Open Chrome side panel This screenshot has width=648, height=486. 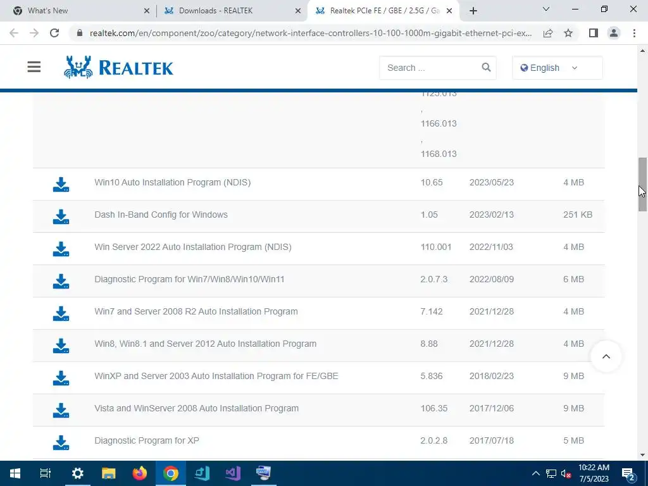tap(594, 33)
